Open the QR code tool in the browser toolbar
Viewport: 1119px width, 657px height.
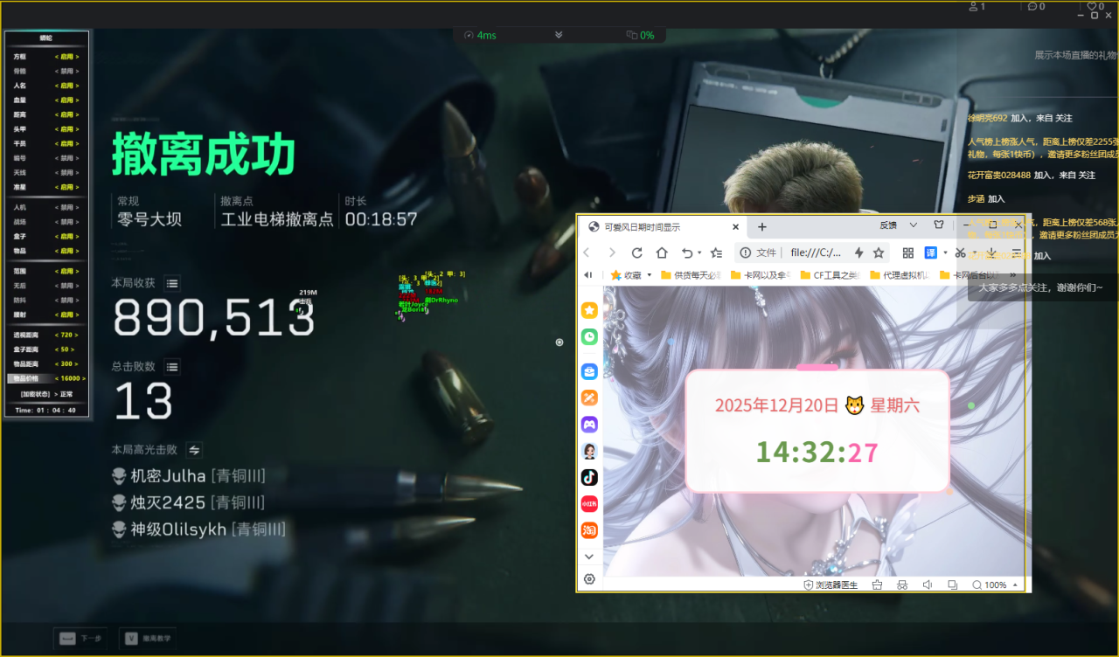tap(907, 252)
